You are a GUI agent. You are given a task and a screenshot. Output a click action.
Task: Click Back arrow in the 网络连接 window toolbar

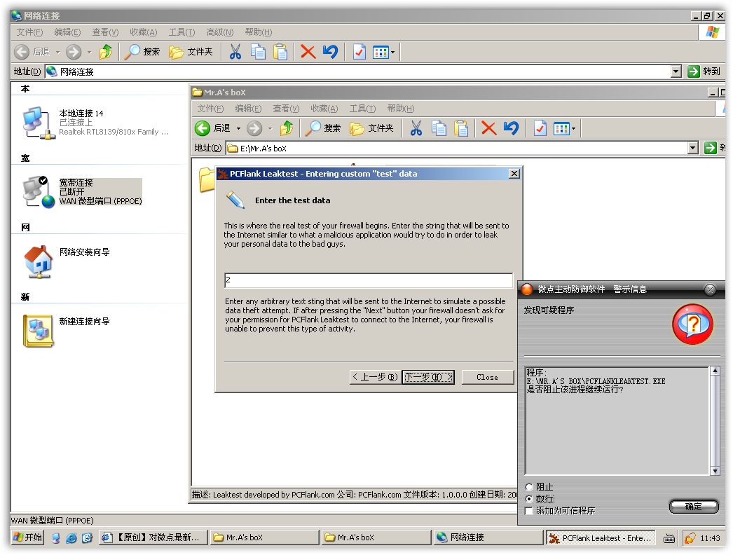coord(22,52)
